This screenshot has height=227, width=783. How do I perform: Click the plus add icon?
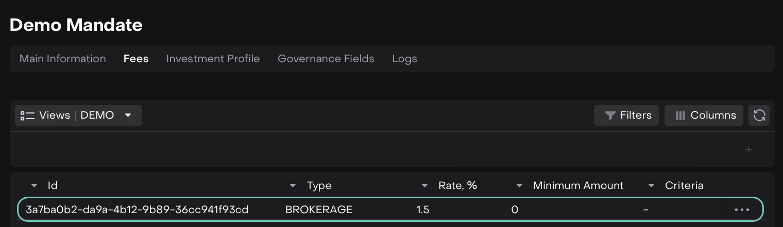pyautogui.click(x=749, y=150)
